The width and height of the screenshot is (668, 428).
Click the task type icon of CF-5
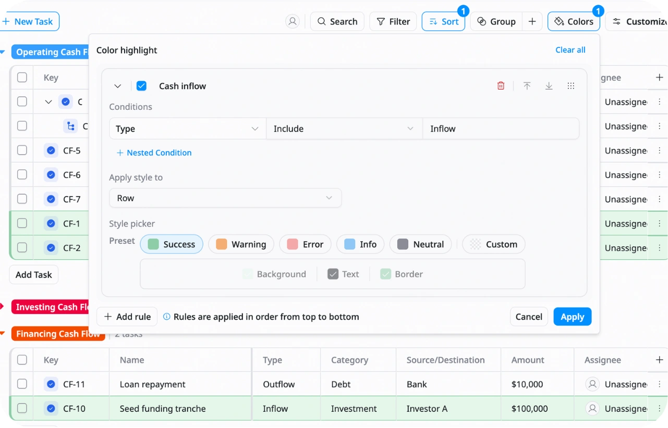[x=51, y=150]
